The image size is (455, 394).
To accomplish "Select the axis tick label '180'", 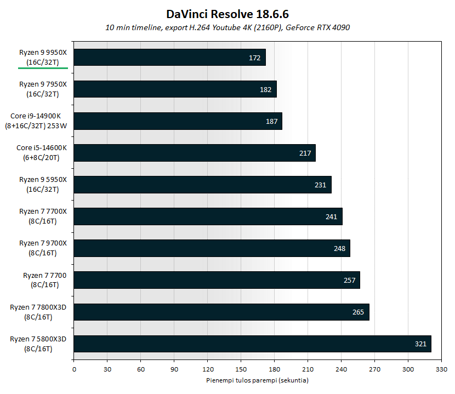I will coord(275,369).
